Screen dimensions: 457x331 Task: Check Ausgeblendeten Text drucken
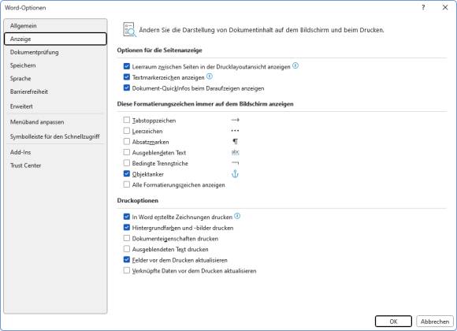(x=127, y=249)
